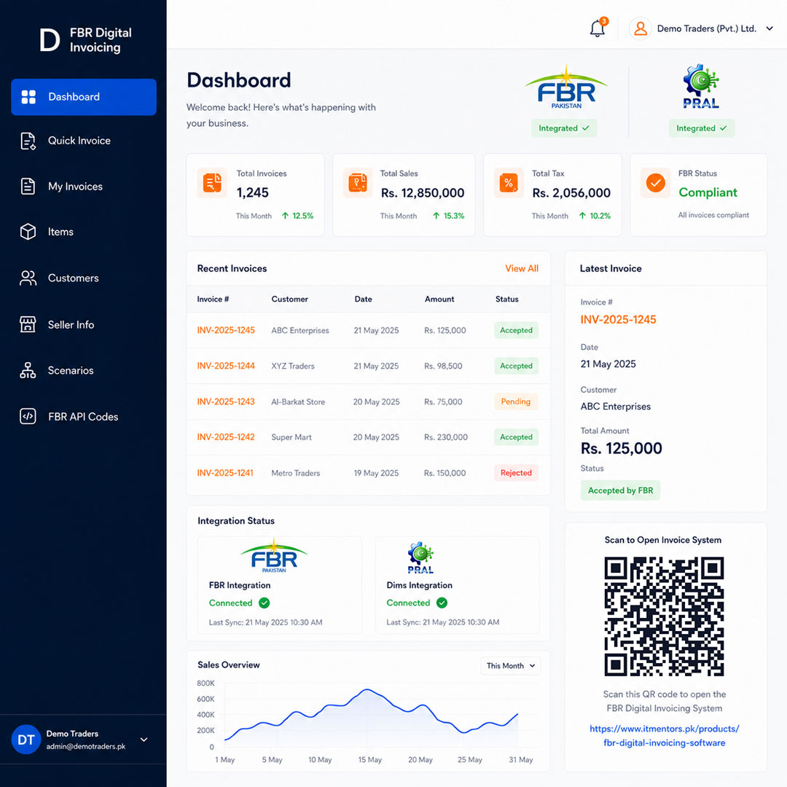Click the Dashboard grid icon in sidebar
The image size is (787, 787).
[28, 97]
